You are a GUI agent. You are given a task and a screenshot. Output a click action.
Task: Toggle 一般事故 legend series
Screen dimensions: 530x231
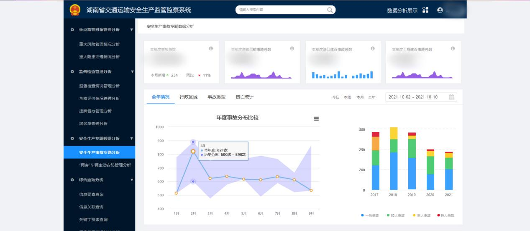point(370,216)
